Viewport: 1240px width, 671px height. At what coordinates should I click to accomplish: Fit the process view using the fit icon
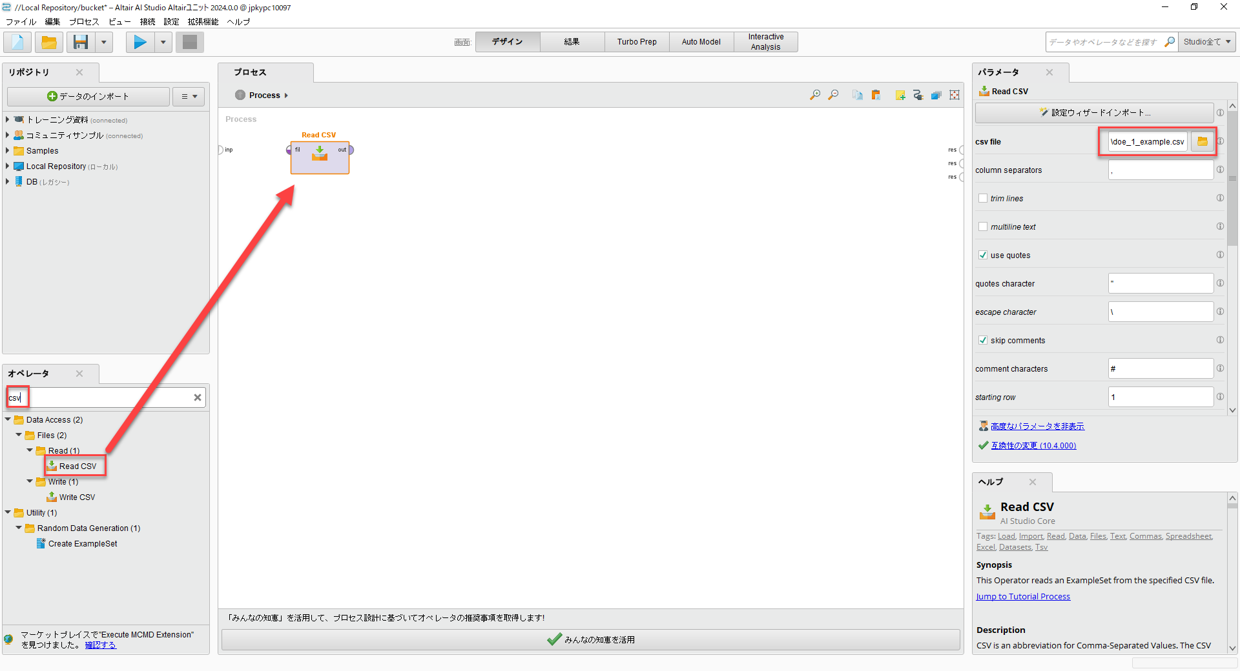point(954,95)
